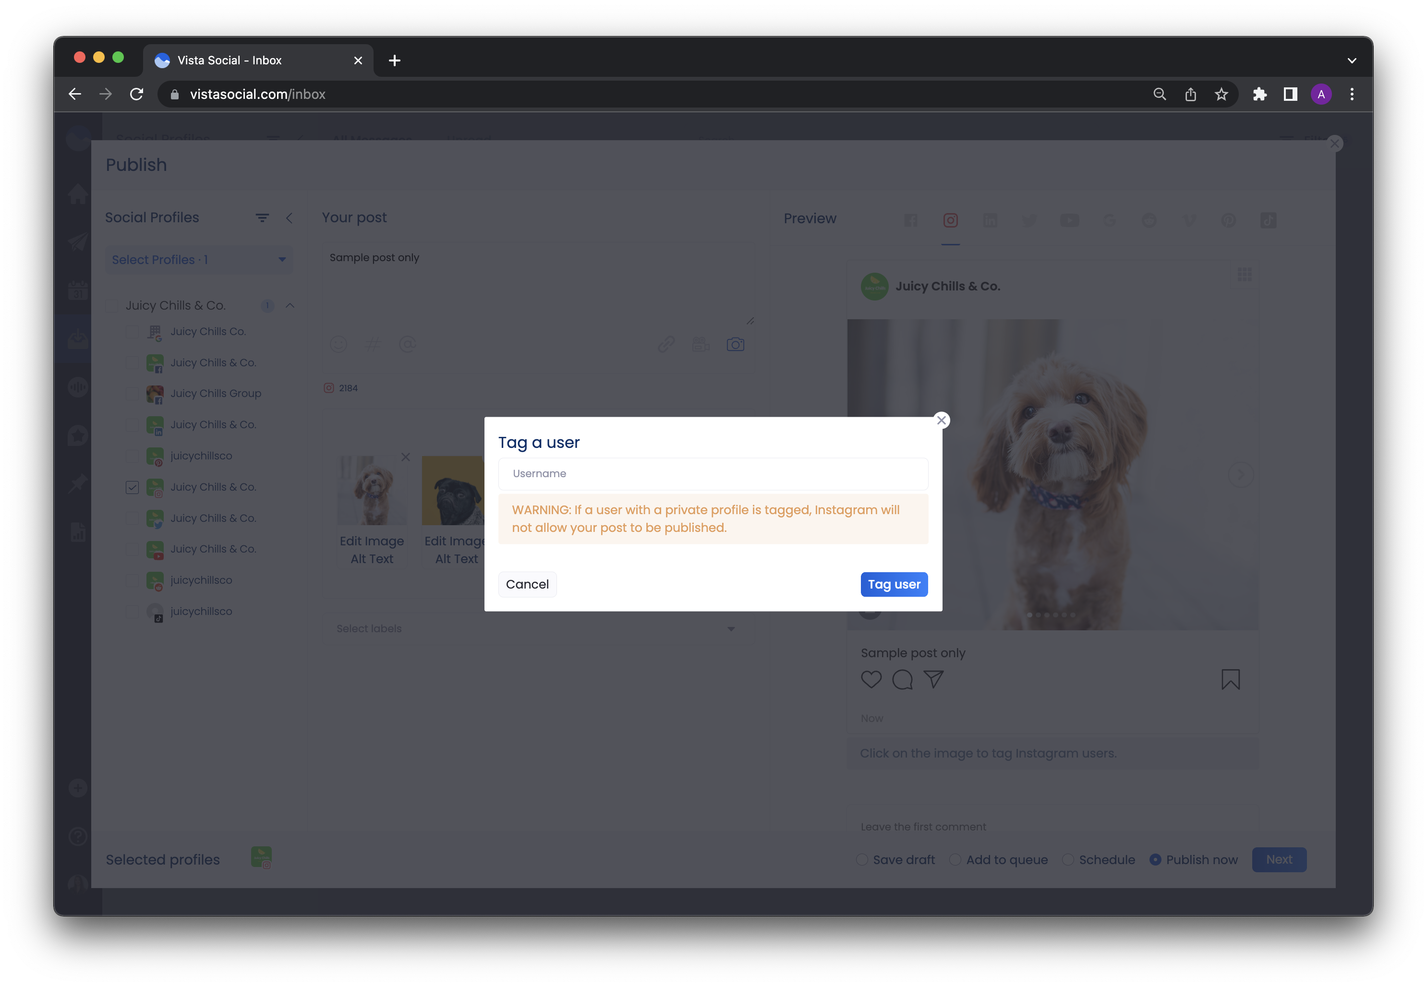Click Cancel in the tag dialog
The width and height of the screenshot is (1427, 987).
point(527,584)
